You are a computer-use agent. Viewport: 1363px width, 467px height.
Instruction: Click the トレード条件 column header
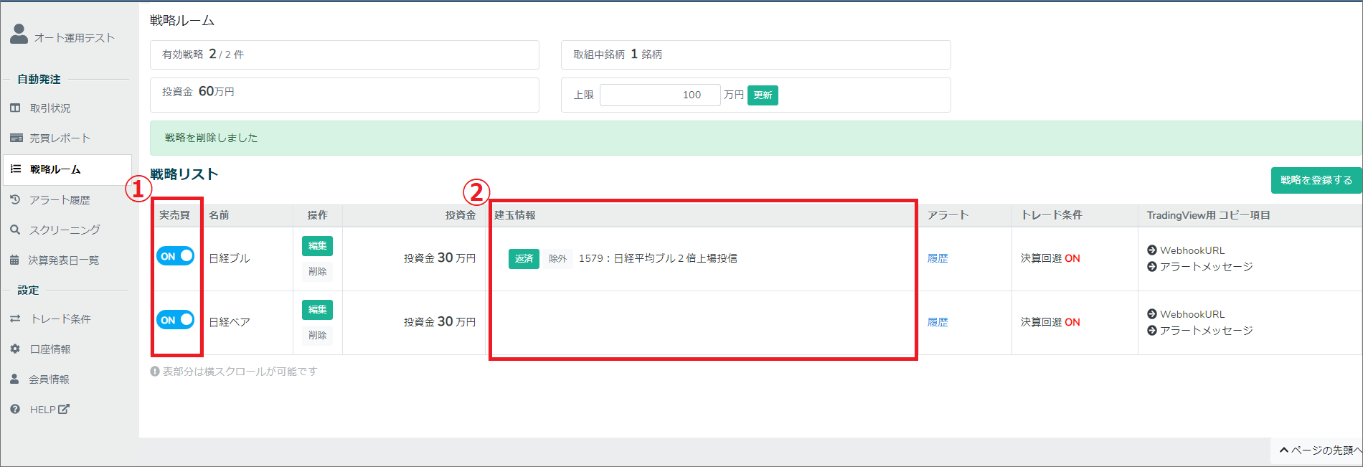click(1052, 215)
